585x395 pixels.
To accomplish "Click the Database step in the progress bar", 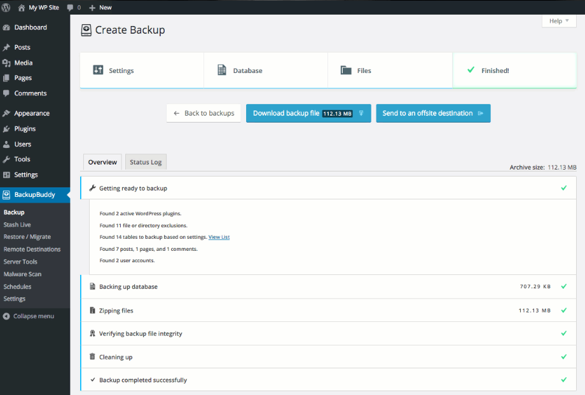I will click(x=266, y=70).
